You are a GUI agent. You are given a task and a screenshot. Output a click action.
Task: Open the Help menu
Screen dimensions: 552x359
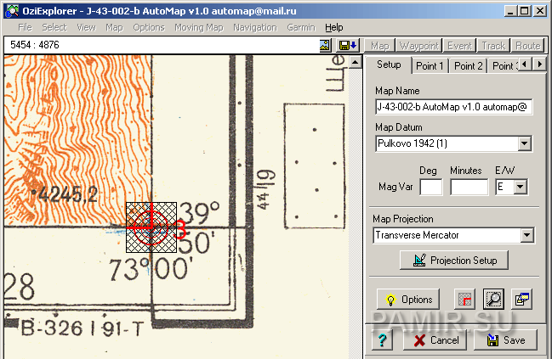[x=333, y=27]
